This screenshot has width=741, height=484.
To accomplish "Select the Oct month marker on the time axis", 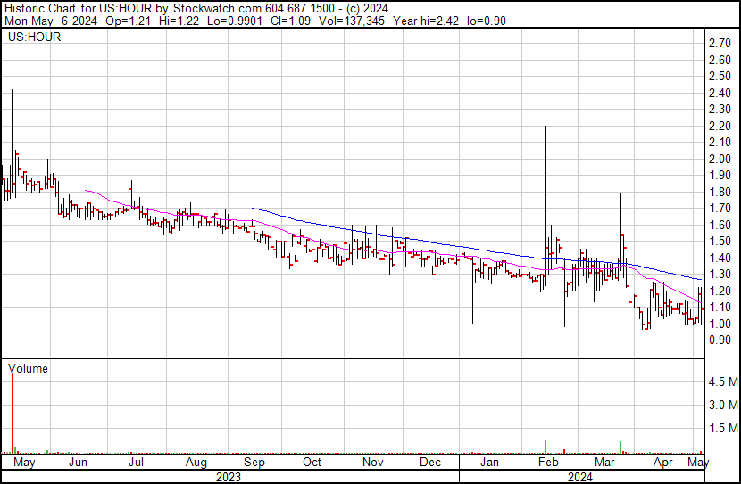I will coord(312,463).
